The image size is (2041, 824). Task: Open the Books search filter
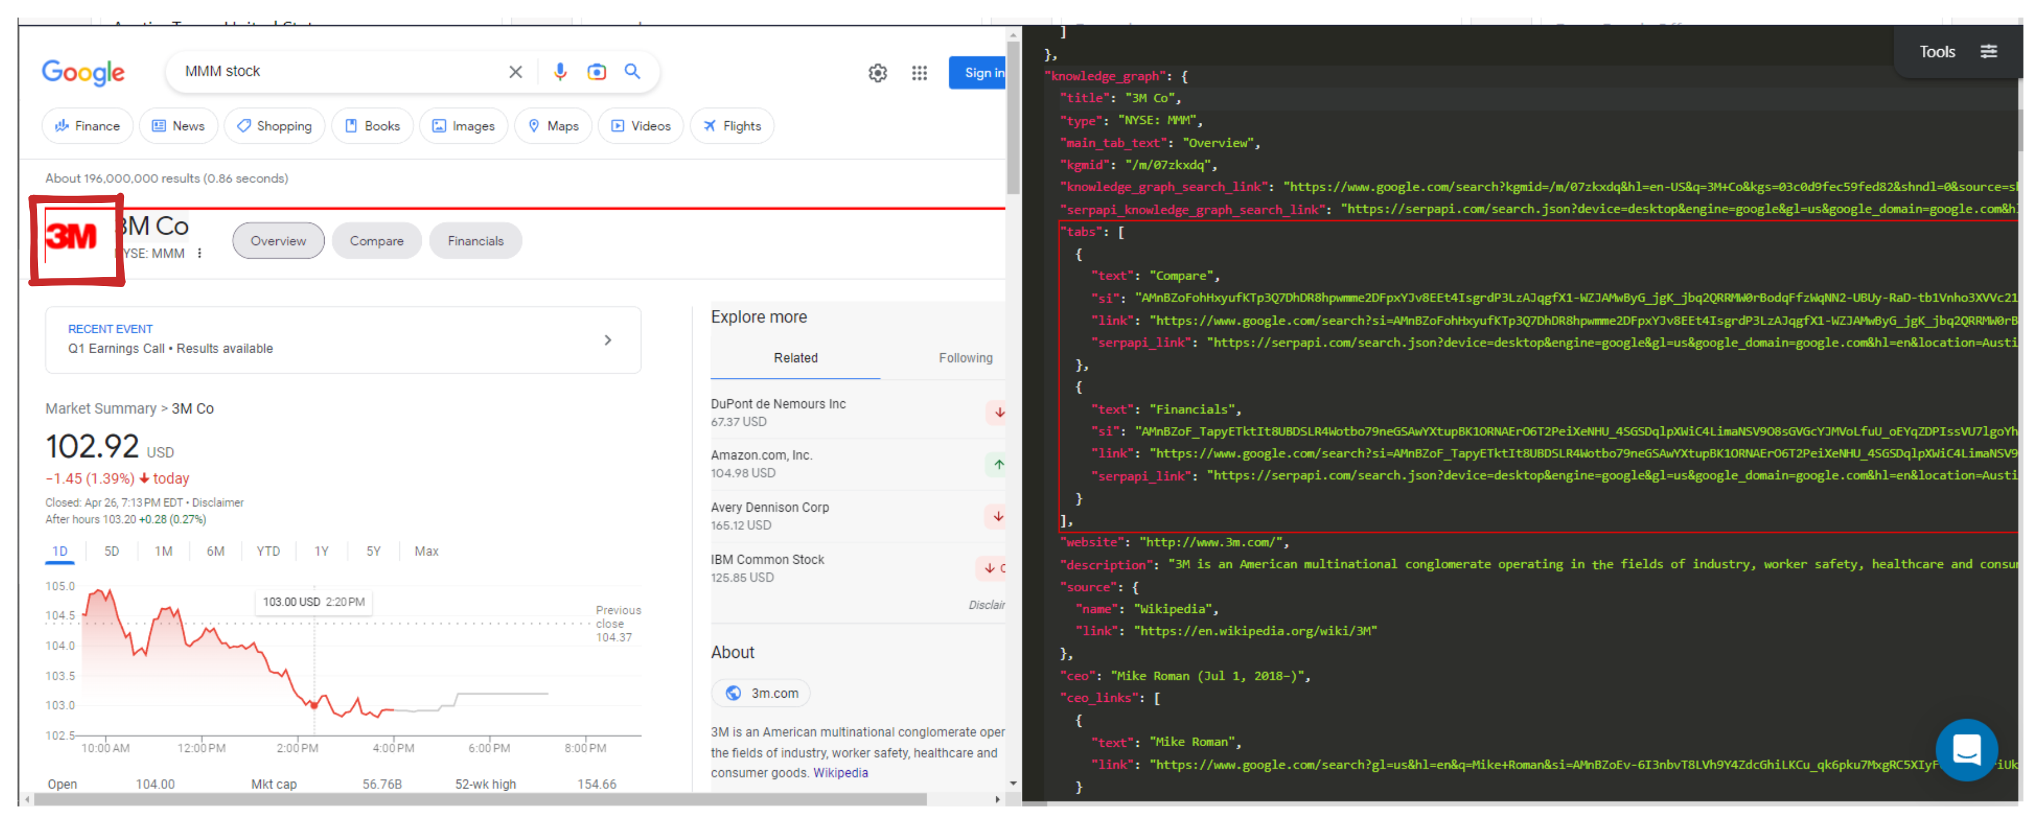click(373, 126)
